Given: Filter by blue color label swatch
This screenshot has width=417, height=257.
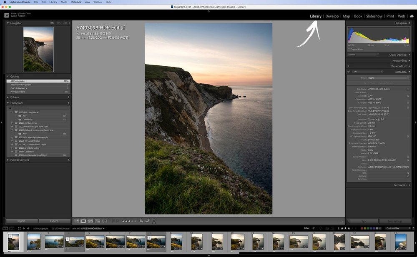Looking at the screenshot, I should tap(371, 228).
